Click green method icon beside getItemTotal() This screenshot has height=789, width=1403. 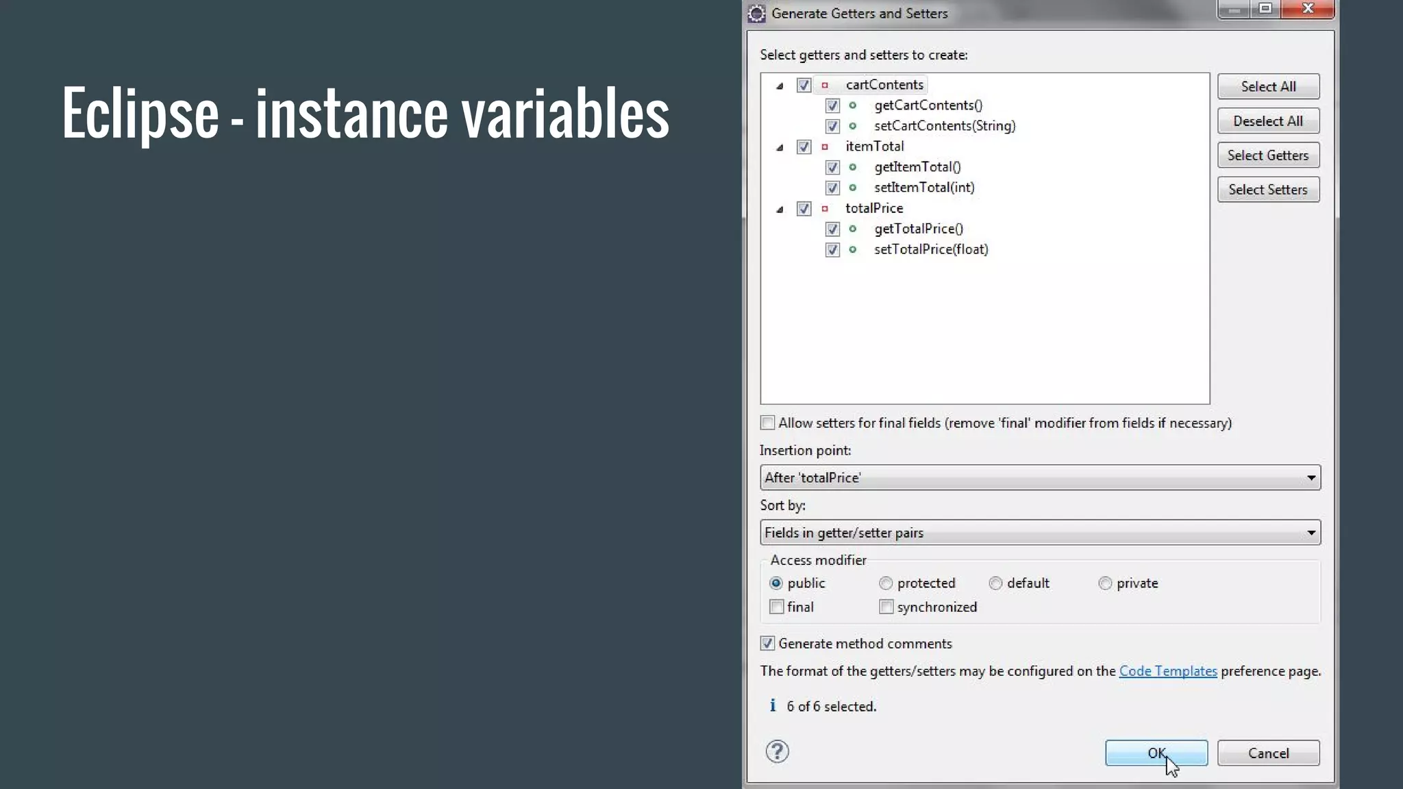(x=853, y=167)
